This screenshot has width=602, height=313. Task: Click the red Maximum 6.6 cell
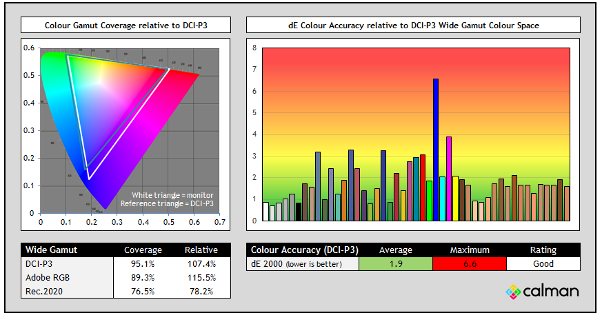(470, 263)
